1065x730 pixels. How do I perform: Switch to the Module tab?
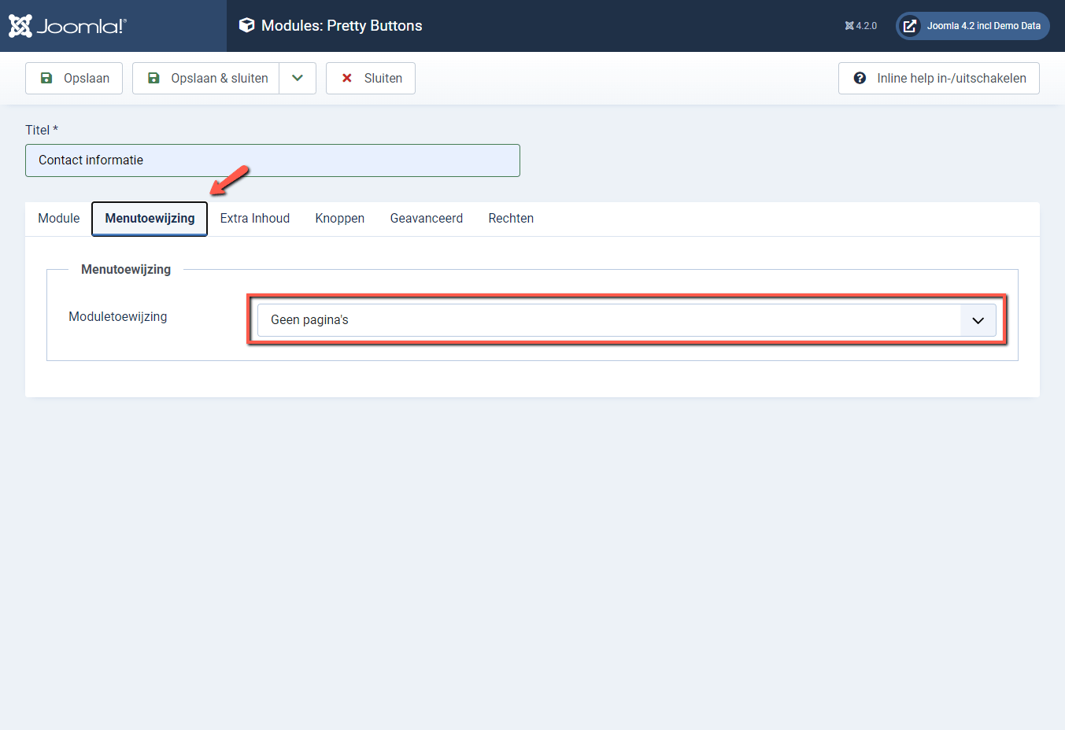click(x=58, y=218)
